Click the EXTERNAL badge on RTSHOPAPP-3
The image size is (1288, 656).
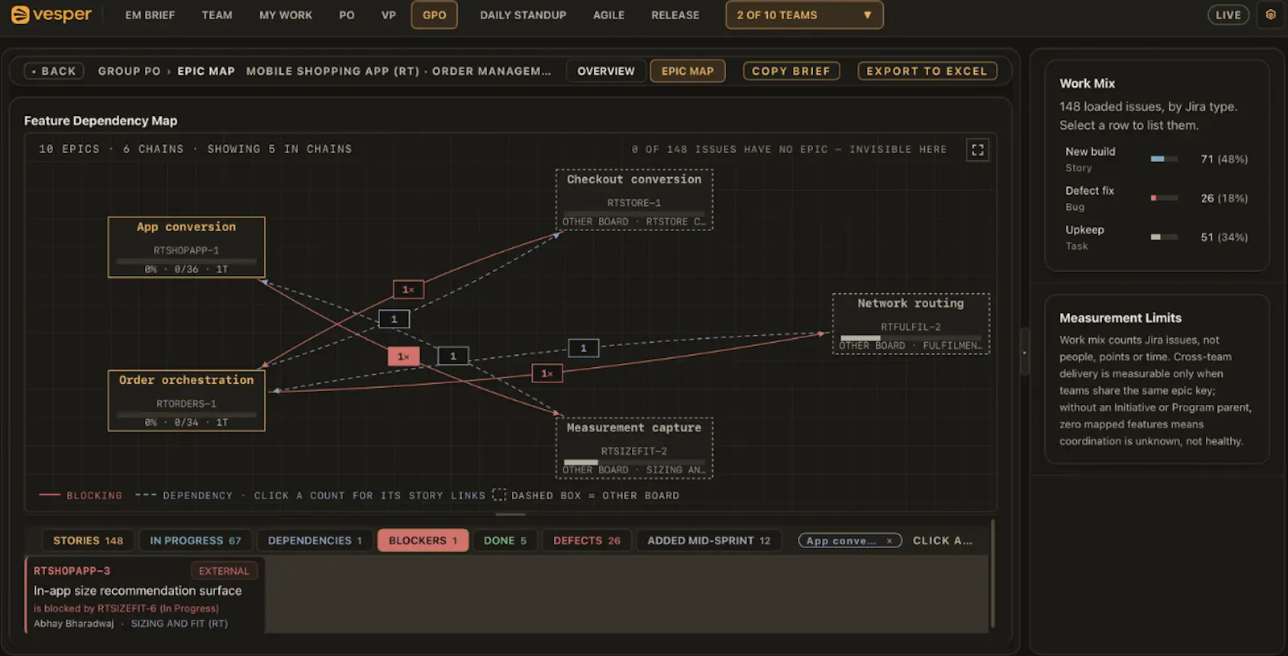(224, 571)
